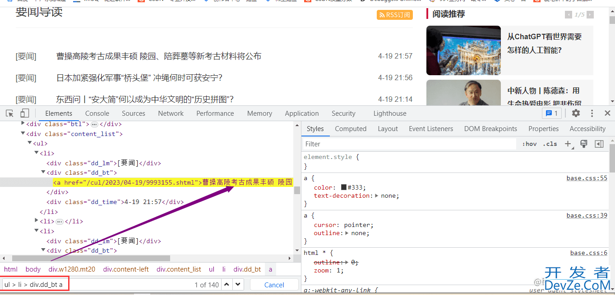Open base.css:39 source link
The image size is (615, 295).
click(x=587, y=215)
